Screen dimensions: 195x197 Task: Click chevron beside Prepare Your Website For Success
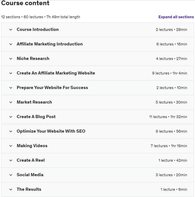pos(11,88)
